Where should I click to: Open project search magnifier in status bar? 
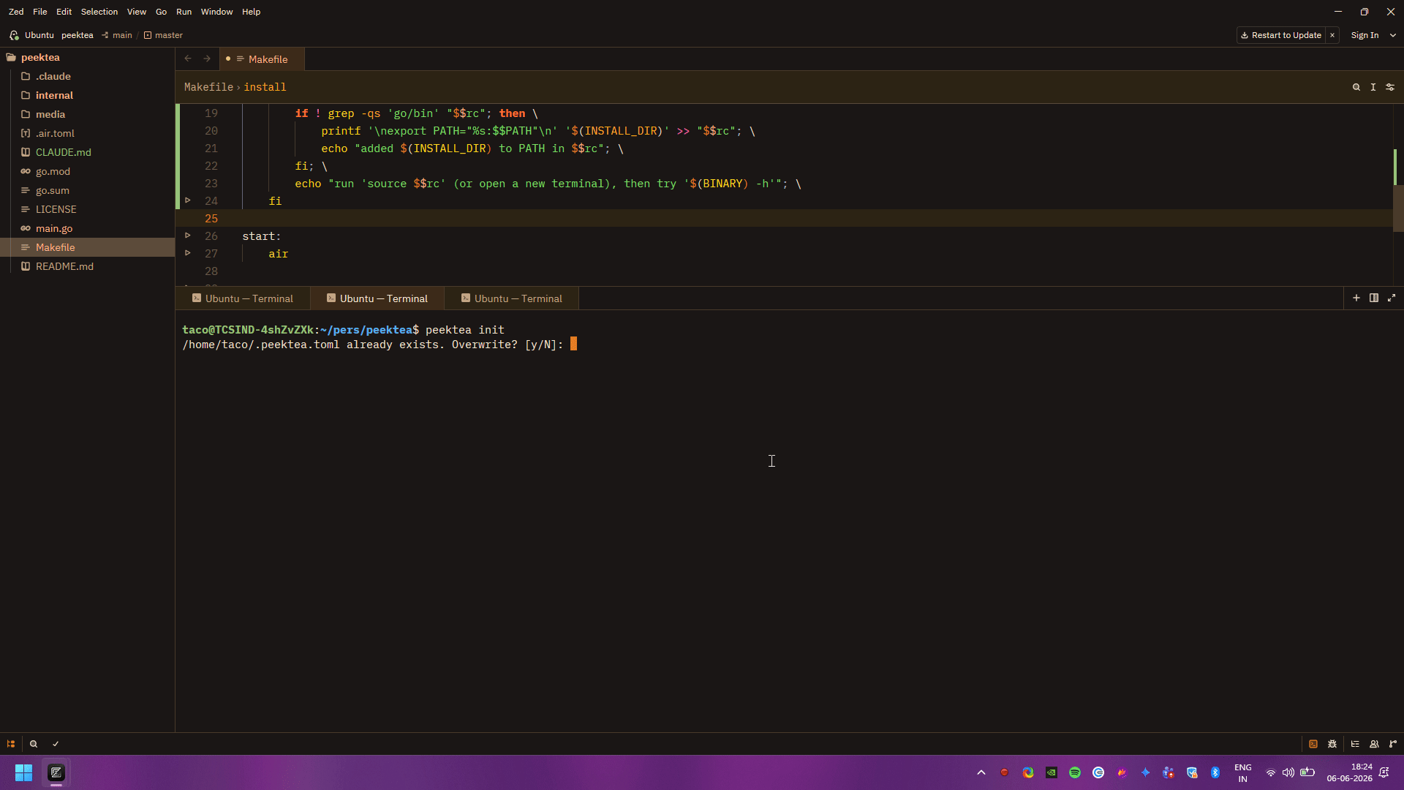click(x=34, y=744)
